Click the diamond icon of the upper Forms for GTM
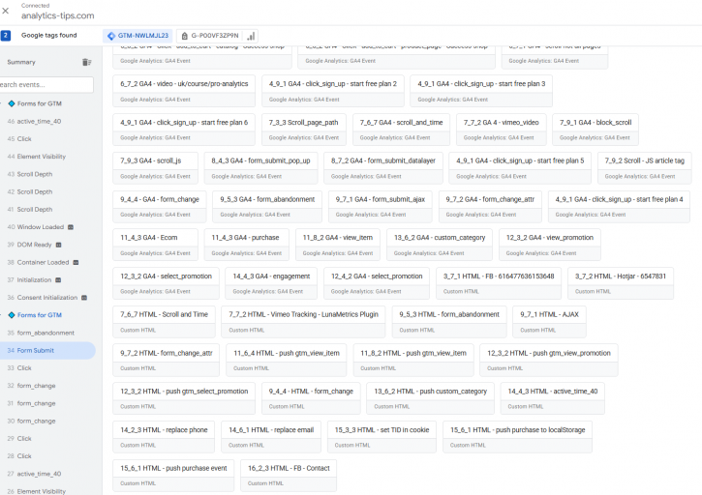 click(12, 103)
